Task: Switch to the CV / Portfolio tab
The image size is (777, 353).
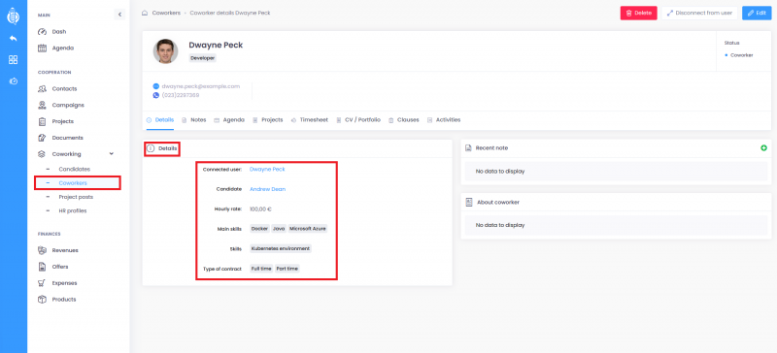Action: tap(358, 120)
